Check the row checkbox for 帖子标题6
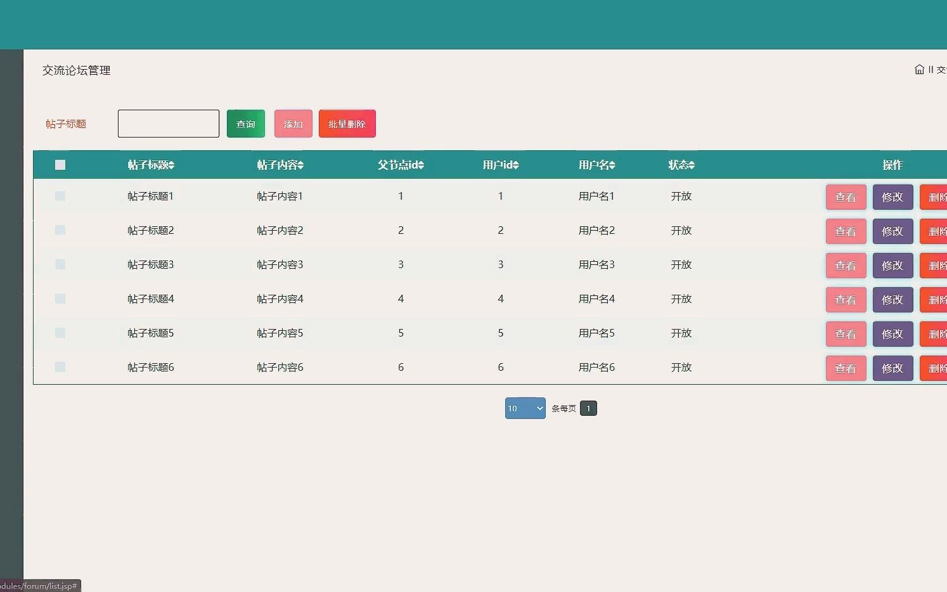This screenshot has height=592, width=947. (60, 367)
